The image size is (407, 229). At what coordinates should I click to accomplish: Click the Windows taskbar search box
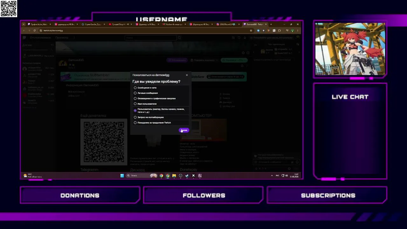point(142,176)
